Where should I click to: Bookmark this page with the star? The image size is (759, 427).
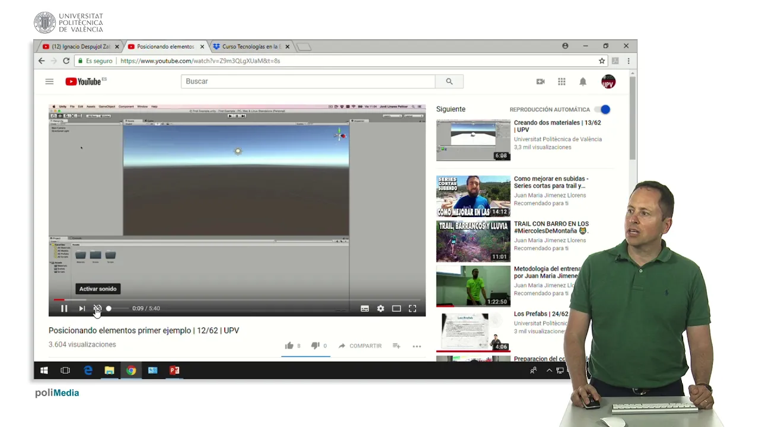[602, 60]
